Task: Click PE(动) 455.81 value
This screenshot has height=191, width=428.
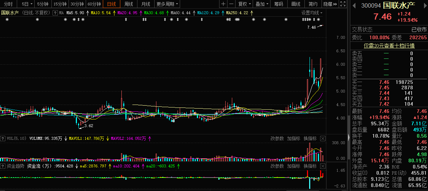Action: point(420,173)
